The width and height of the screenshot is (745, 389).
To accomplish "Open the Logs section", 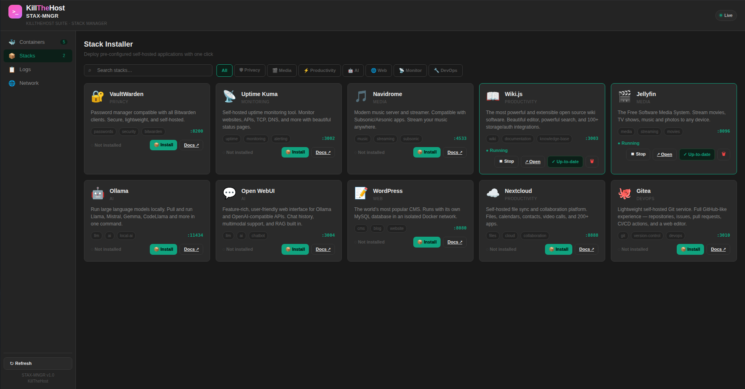I will (x=38, y=70).
